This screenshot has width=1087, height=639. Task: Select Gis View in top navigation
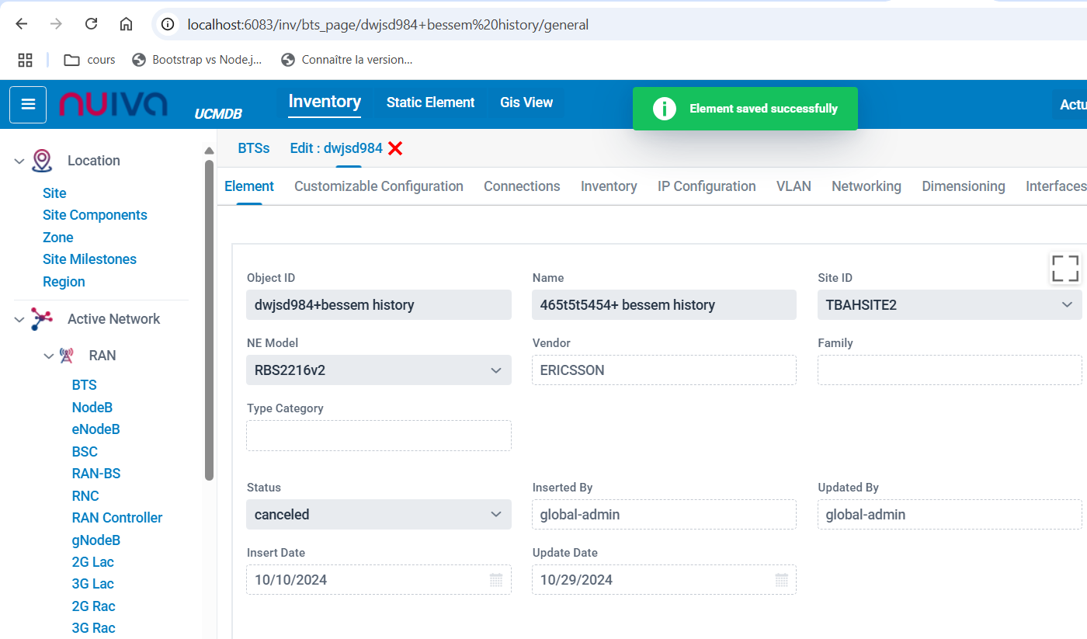(526, 102)
